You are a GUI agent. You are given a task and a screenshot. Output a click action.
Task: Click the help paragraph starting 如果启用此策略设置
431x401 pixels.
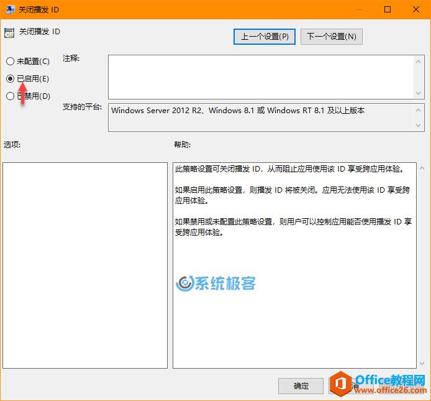293,195
